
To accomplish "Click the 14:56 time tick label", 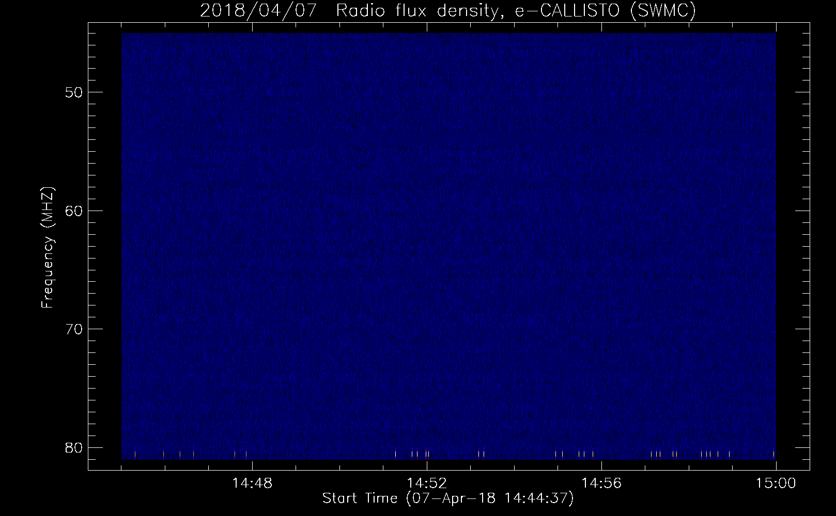I will [601, 483].
